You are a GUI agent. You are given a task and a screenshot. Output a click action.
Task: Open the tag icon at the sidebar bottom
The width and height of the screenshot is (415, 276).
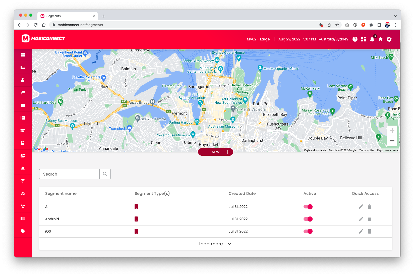(23, 231)
